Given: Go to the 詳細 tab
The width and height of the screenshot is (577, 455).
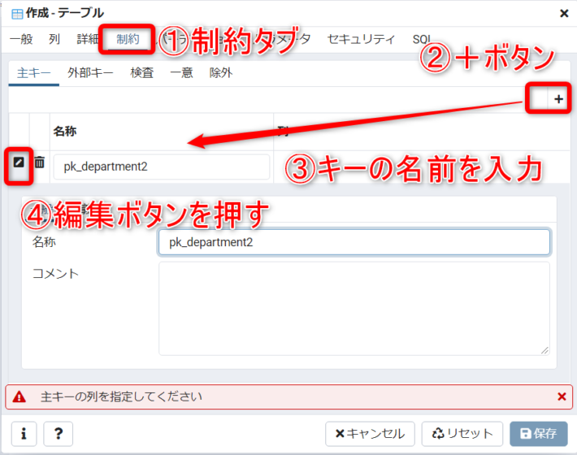Looking at the screenshot, I should click(x=88, y=39).
